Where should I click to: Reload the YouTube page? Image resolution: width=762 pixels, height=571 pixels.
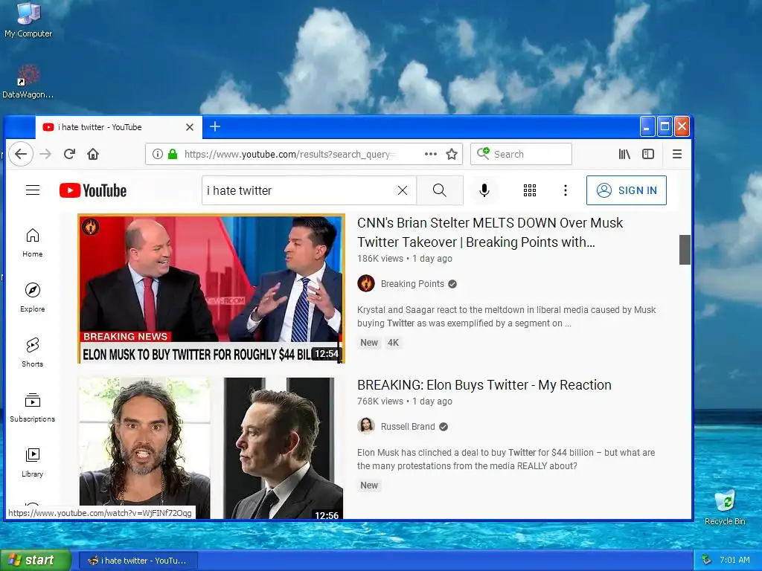point(69,154)
